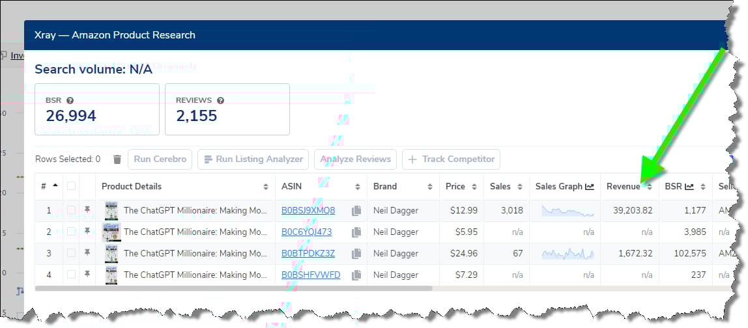This screenshot has height=328, width=748.
Task: Sort by Revenue column arrows
Action: pyautogui.click(x=649, y=187)
